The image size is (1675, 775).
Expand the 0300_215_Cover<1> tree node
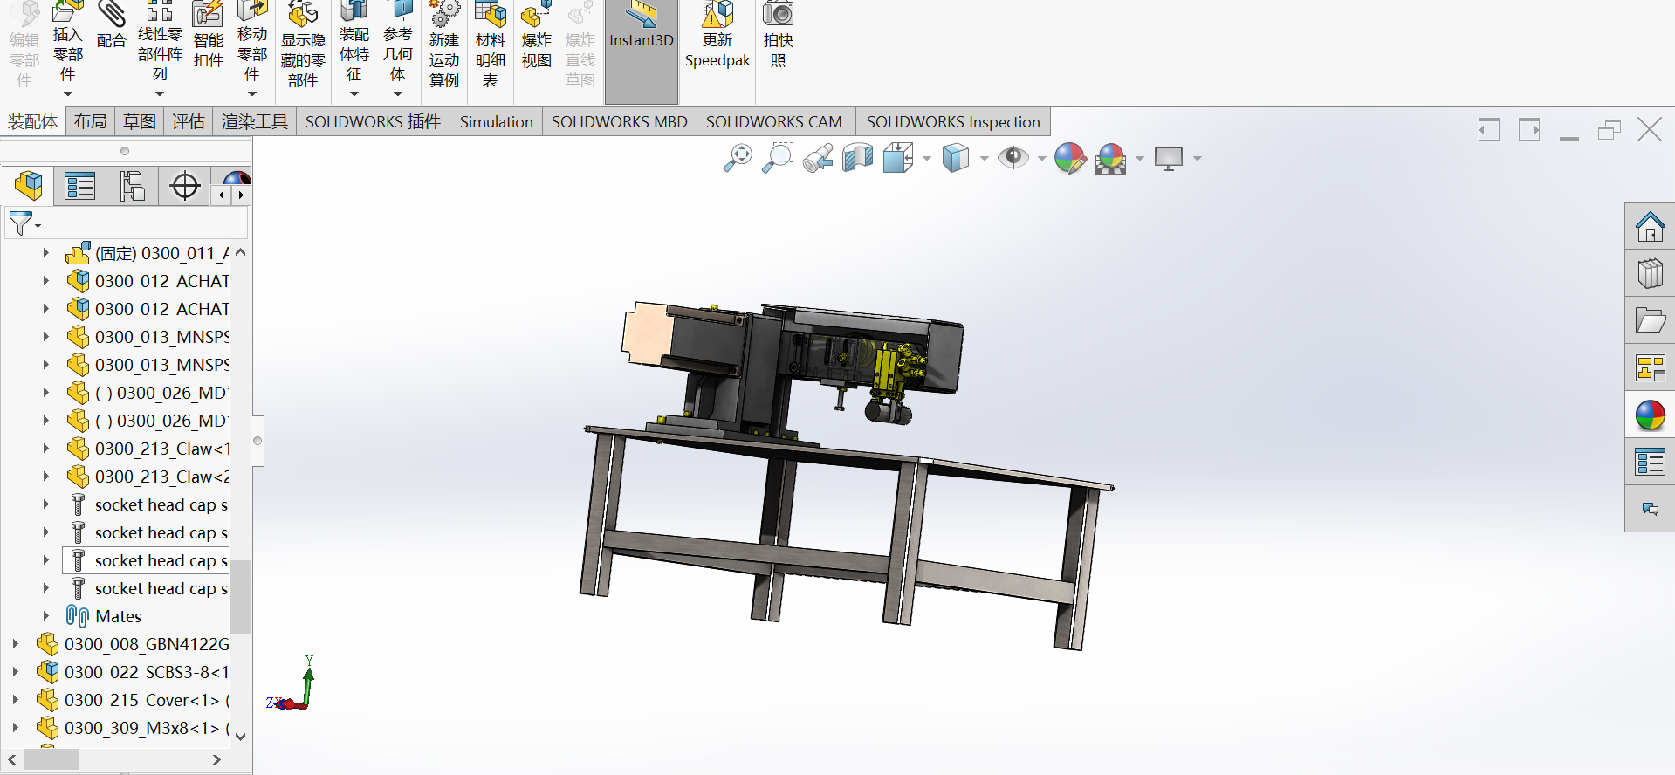click(15, 700)
